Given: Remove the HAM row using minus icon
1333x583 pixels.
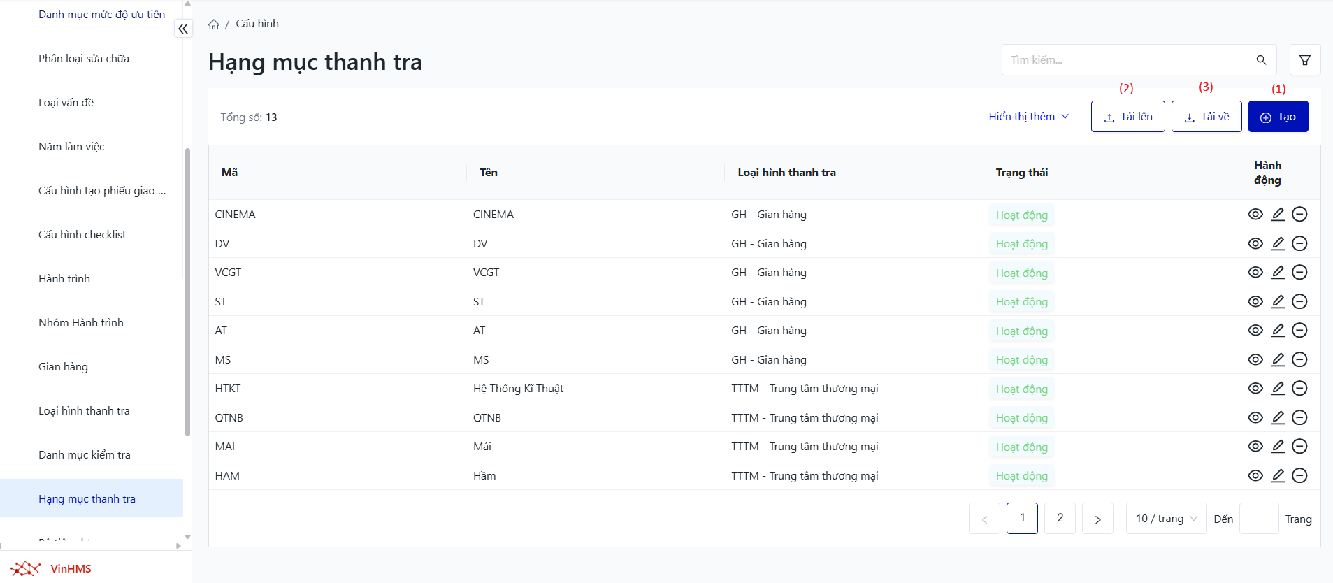Looking at the screenshot, I should [1299, 476].
